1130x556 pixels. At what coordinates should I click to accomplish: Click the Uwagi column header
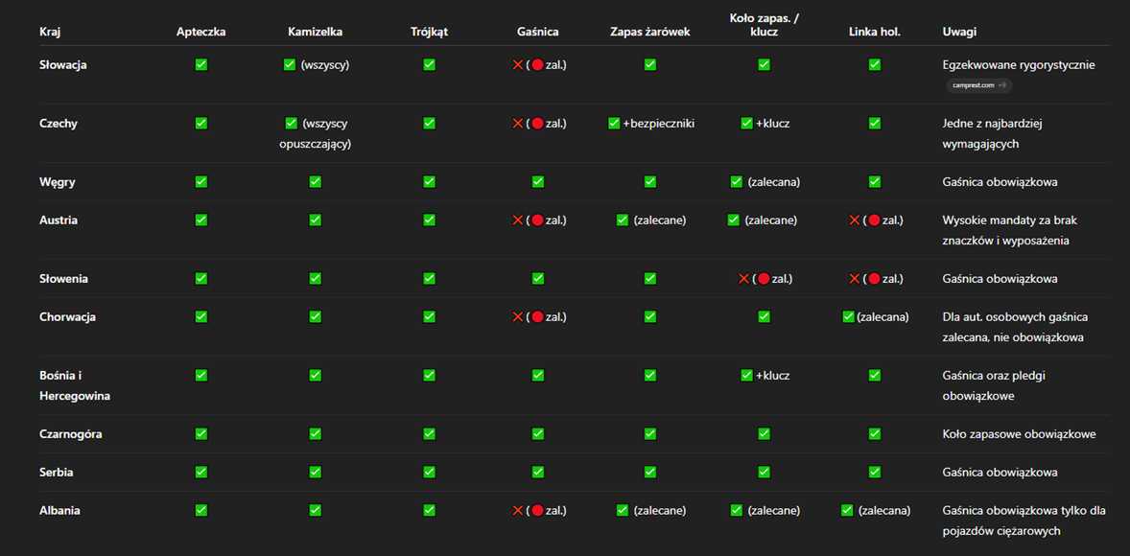(x=959, y=32)
